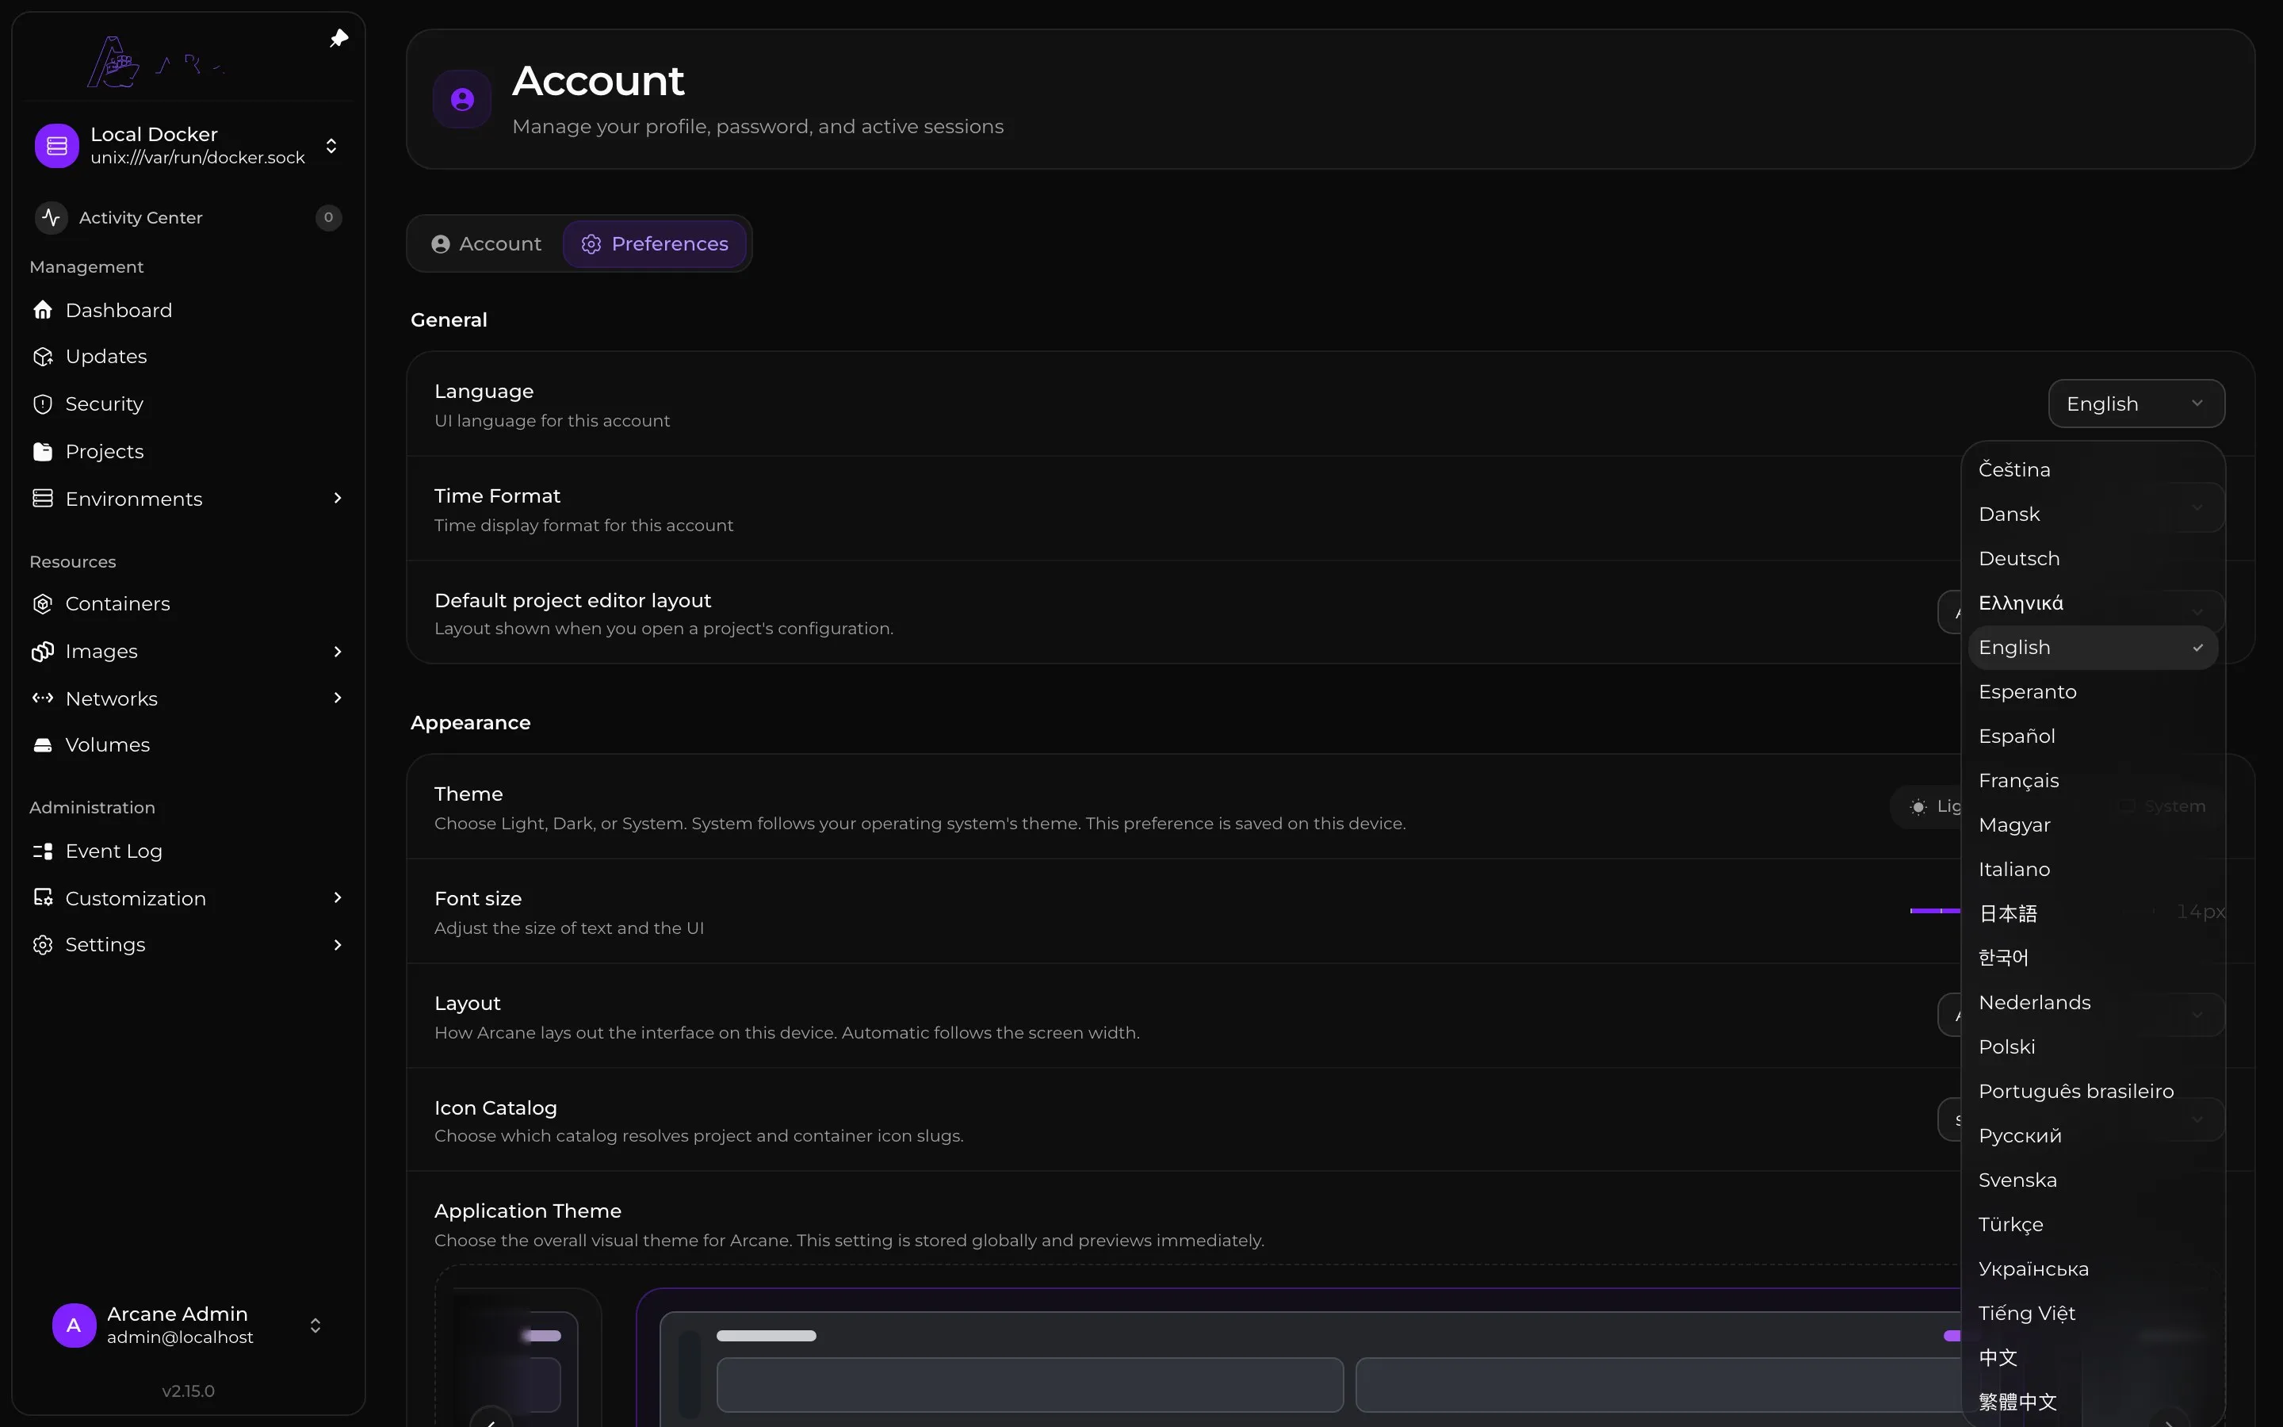2283x1427 pixels.
Task: Open the Activity Center
Action: pos(188,217)
